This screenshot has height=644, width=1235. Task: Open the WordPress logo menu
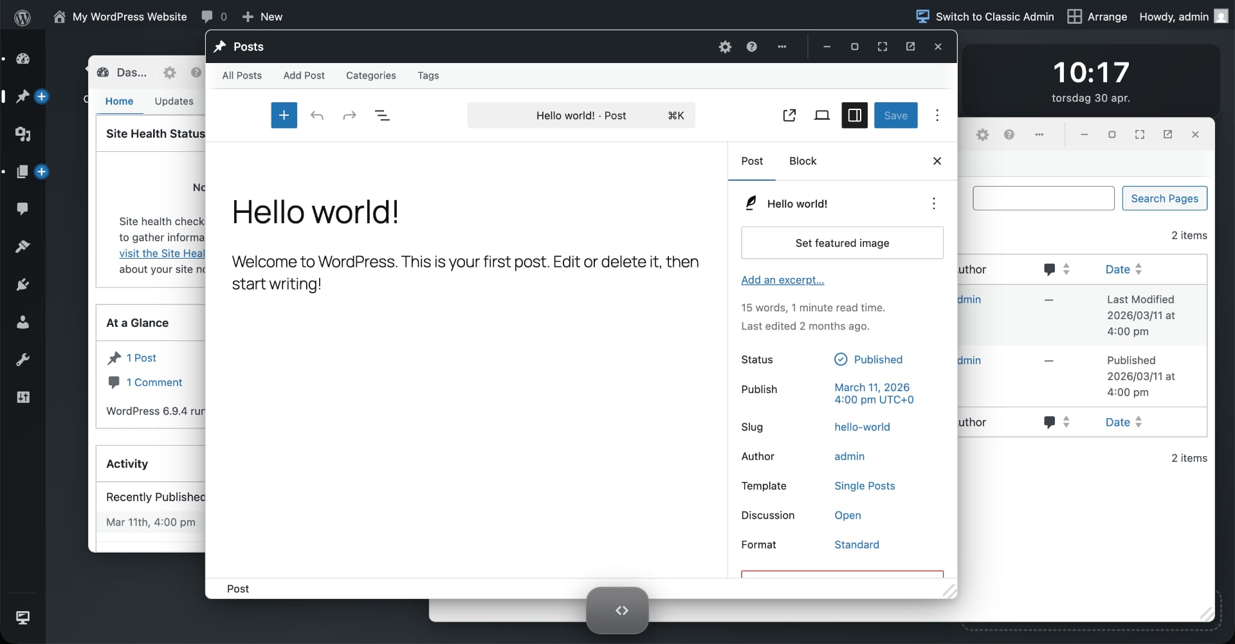(23, 17)
